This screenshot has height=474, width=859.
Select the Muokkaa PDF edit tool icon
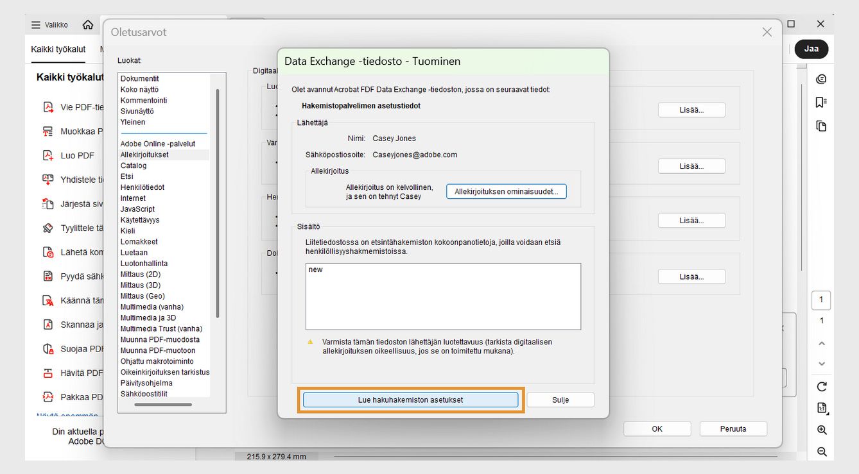(x=48, y=131)
